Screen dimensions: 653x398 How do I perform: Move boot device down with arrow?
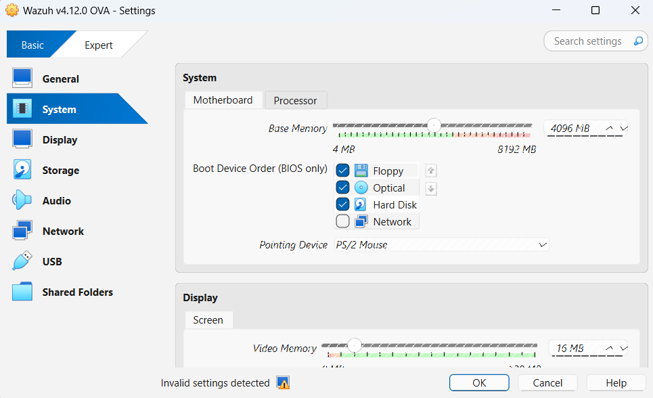click(431, 189)
